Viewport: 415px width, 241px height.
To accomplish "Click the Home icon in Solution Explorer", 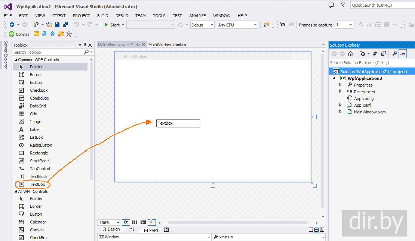I will (x=351, y=54).
